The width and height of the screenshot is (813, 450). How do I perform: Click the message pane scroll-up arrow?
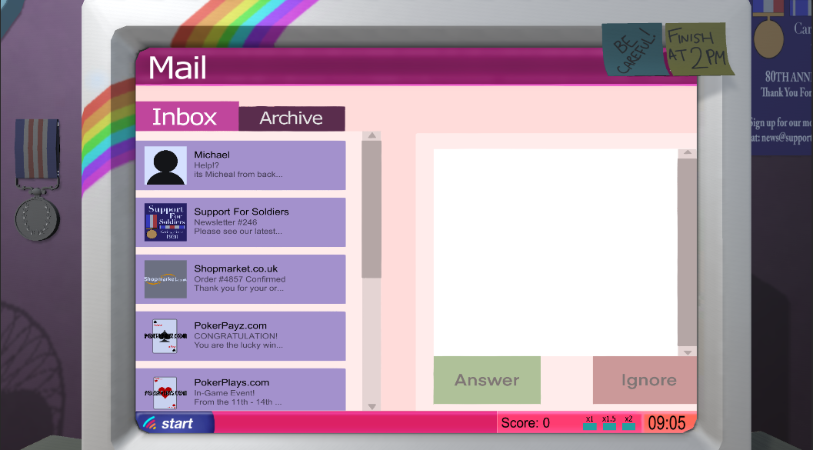(x=687, y=153)
